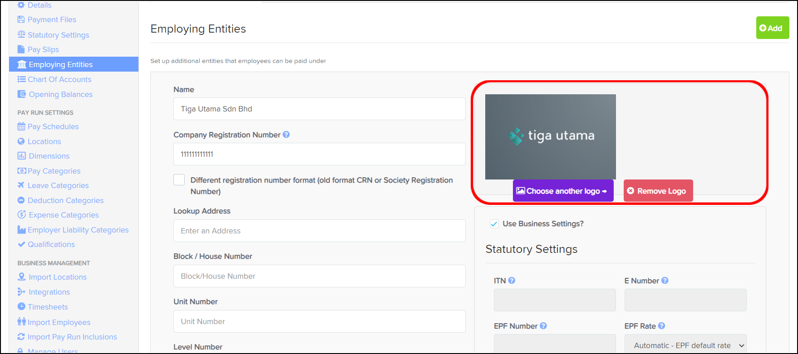Uncheck the Use Business Settings checkbox
The image size is (798, 354).
point(494,224)
